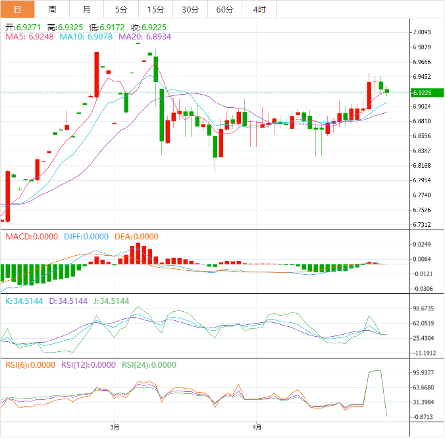Screen dimensions: 445x440
Task: Click the MACD:0.0000 indicator label
Action: pos(32,237)
